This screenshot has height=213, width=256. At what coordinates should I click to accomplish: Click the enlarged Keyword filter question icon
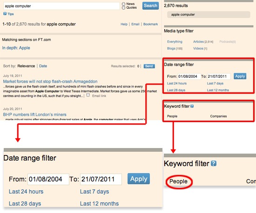click(214, 163)
